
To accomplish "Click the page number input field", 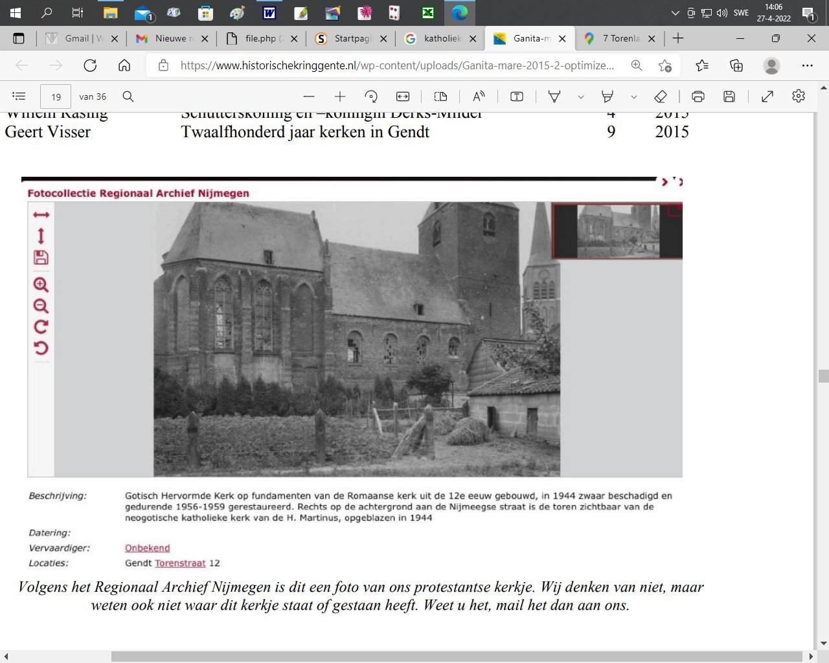I will click(56, 96).
